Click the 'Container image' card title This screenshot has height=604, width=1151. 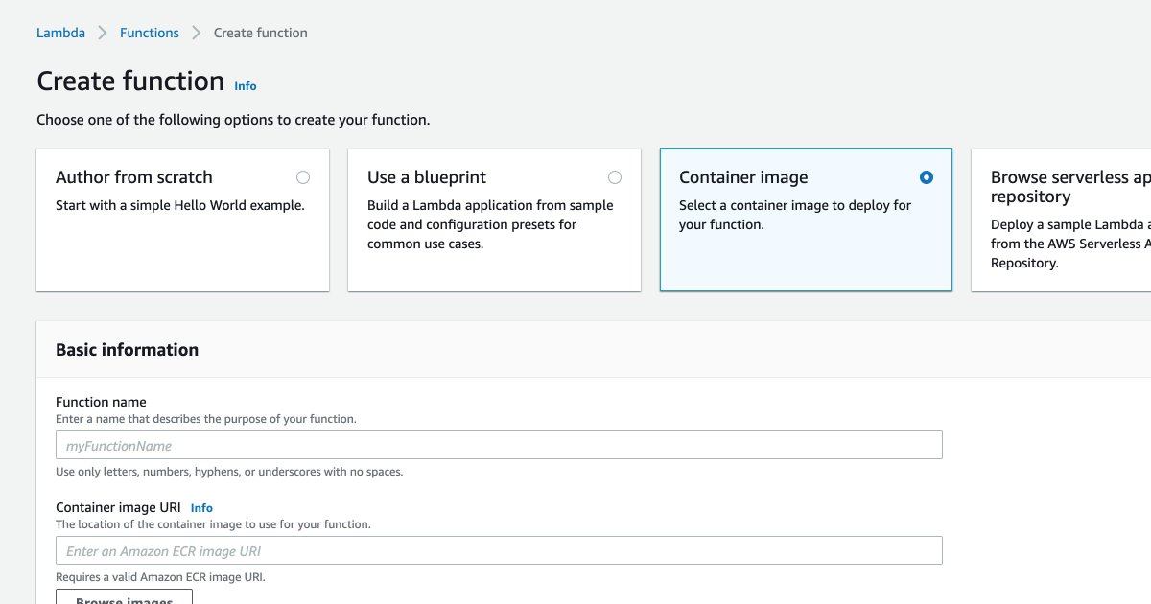(743, 177)
